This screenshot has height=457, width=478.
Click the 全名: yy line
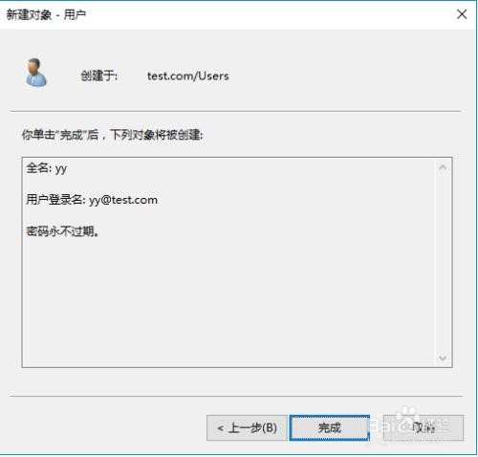point(47,168)
